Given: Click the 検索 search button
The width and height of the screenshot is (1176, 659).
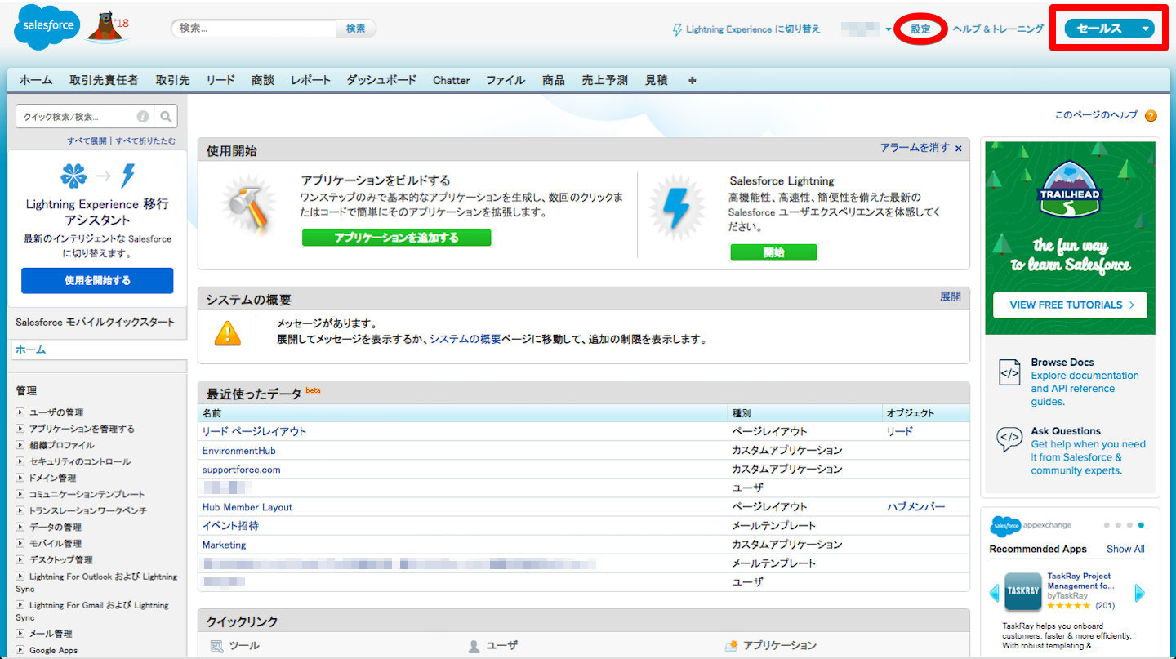Looking at the screenshot, I should pyautogui.click(x=356, y=29).
